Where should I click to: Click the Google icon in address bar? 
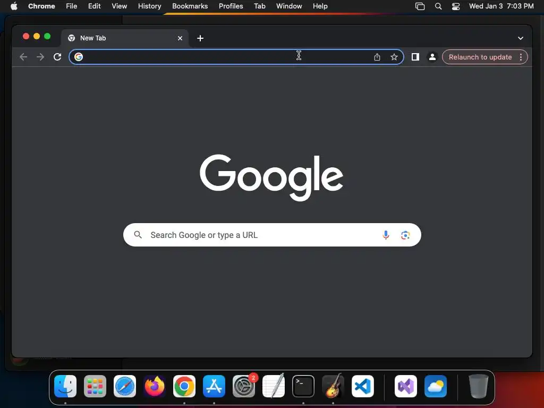tap(79, 57)
